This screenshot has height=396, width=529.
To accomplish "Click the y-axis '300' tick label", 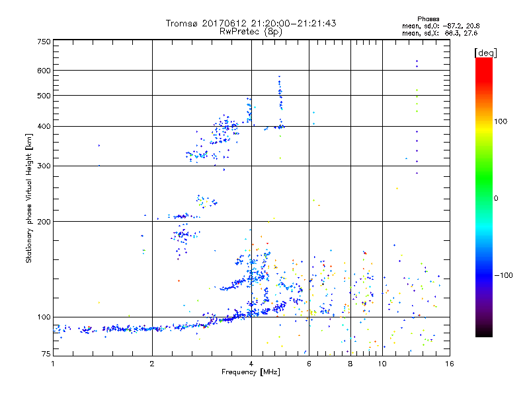I will (x=44, y=166).
